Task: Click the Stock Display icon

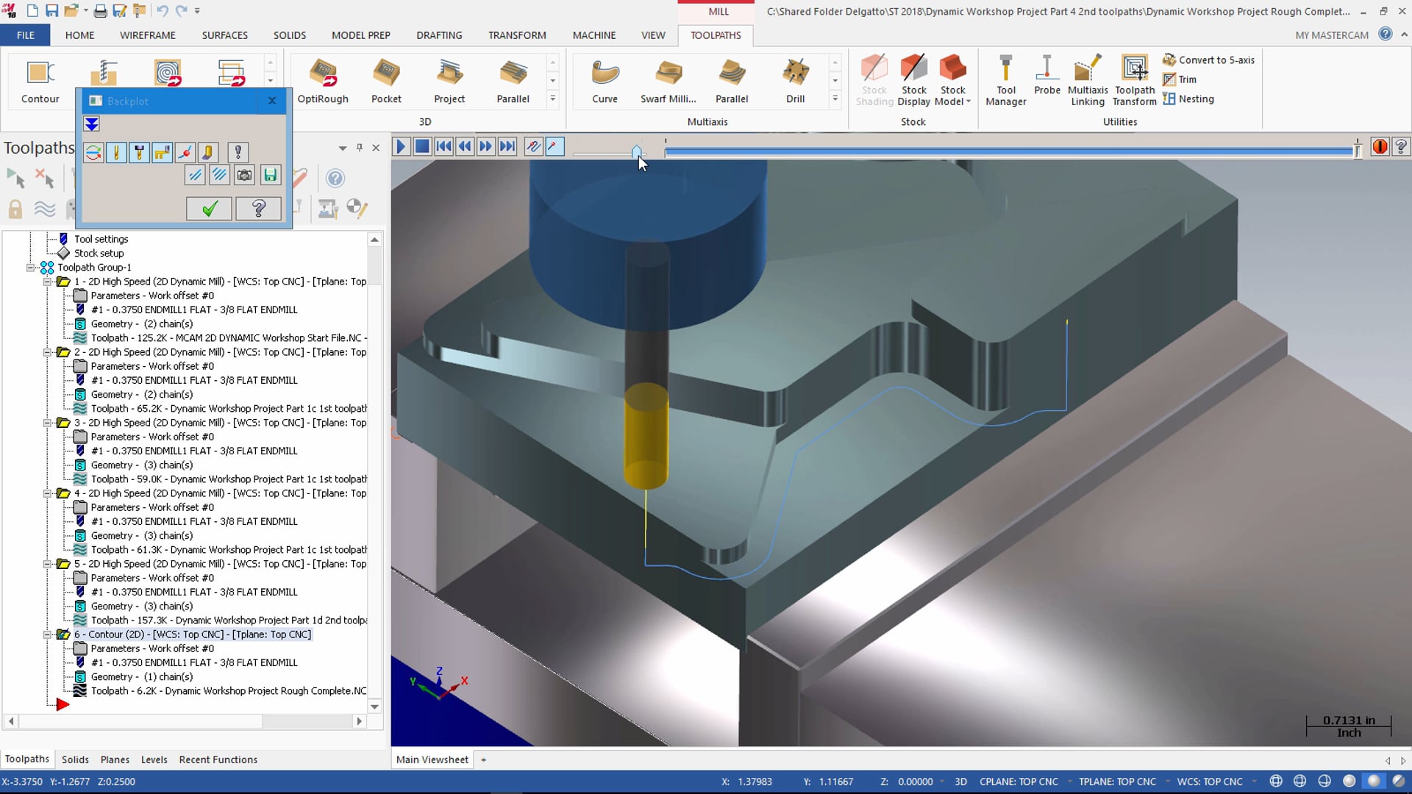Action: pyautogui.click(x=913, y=80)
